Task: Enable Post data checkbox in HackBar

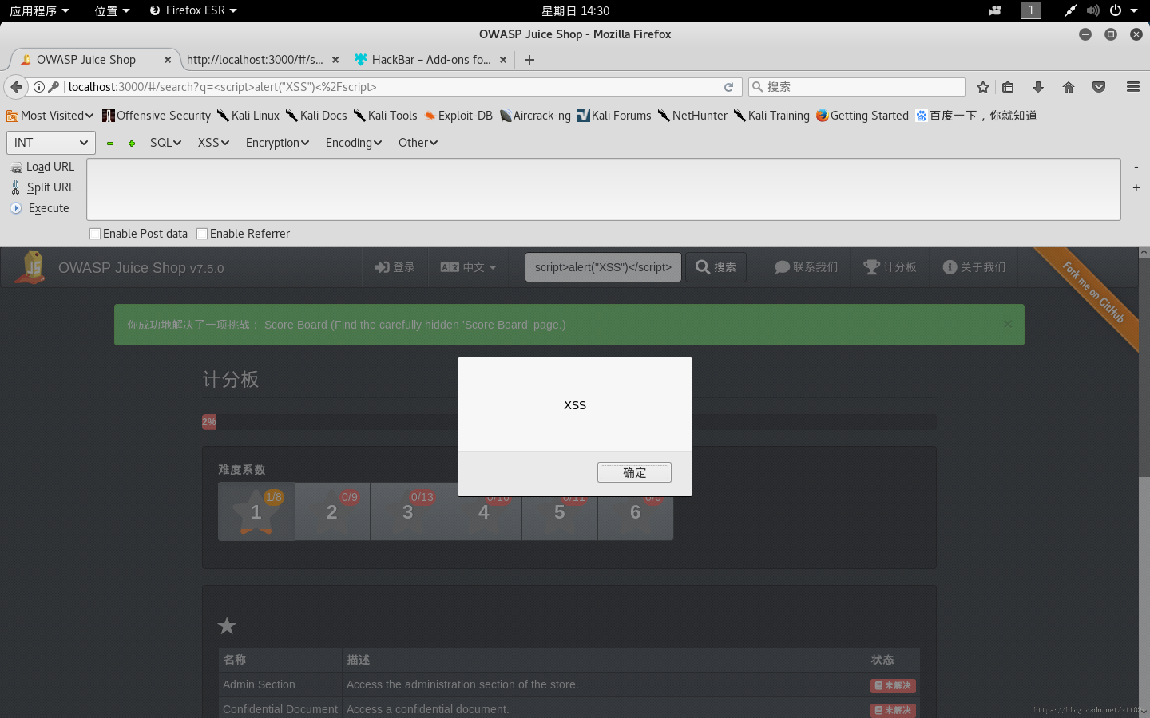Action: coord(94,233)
